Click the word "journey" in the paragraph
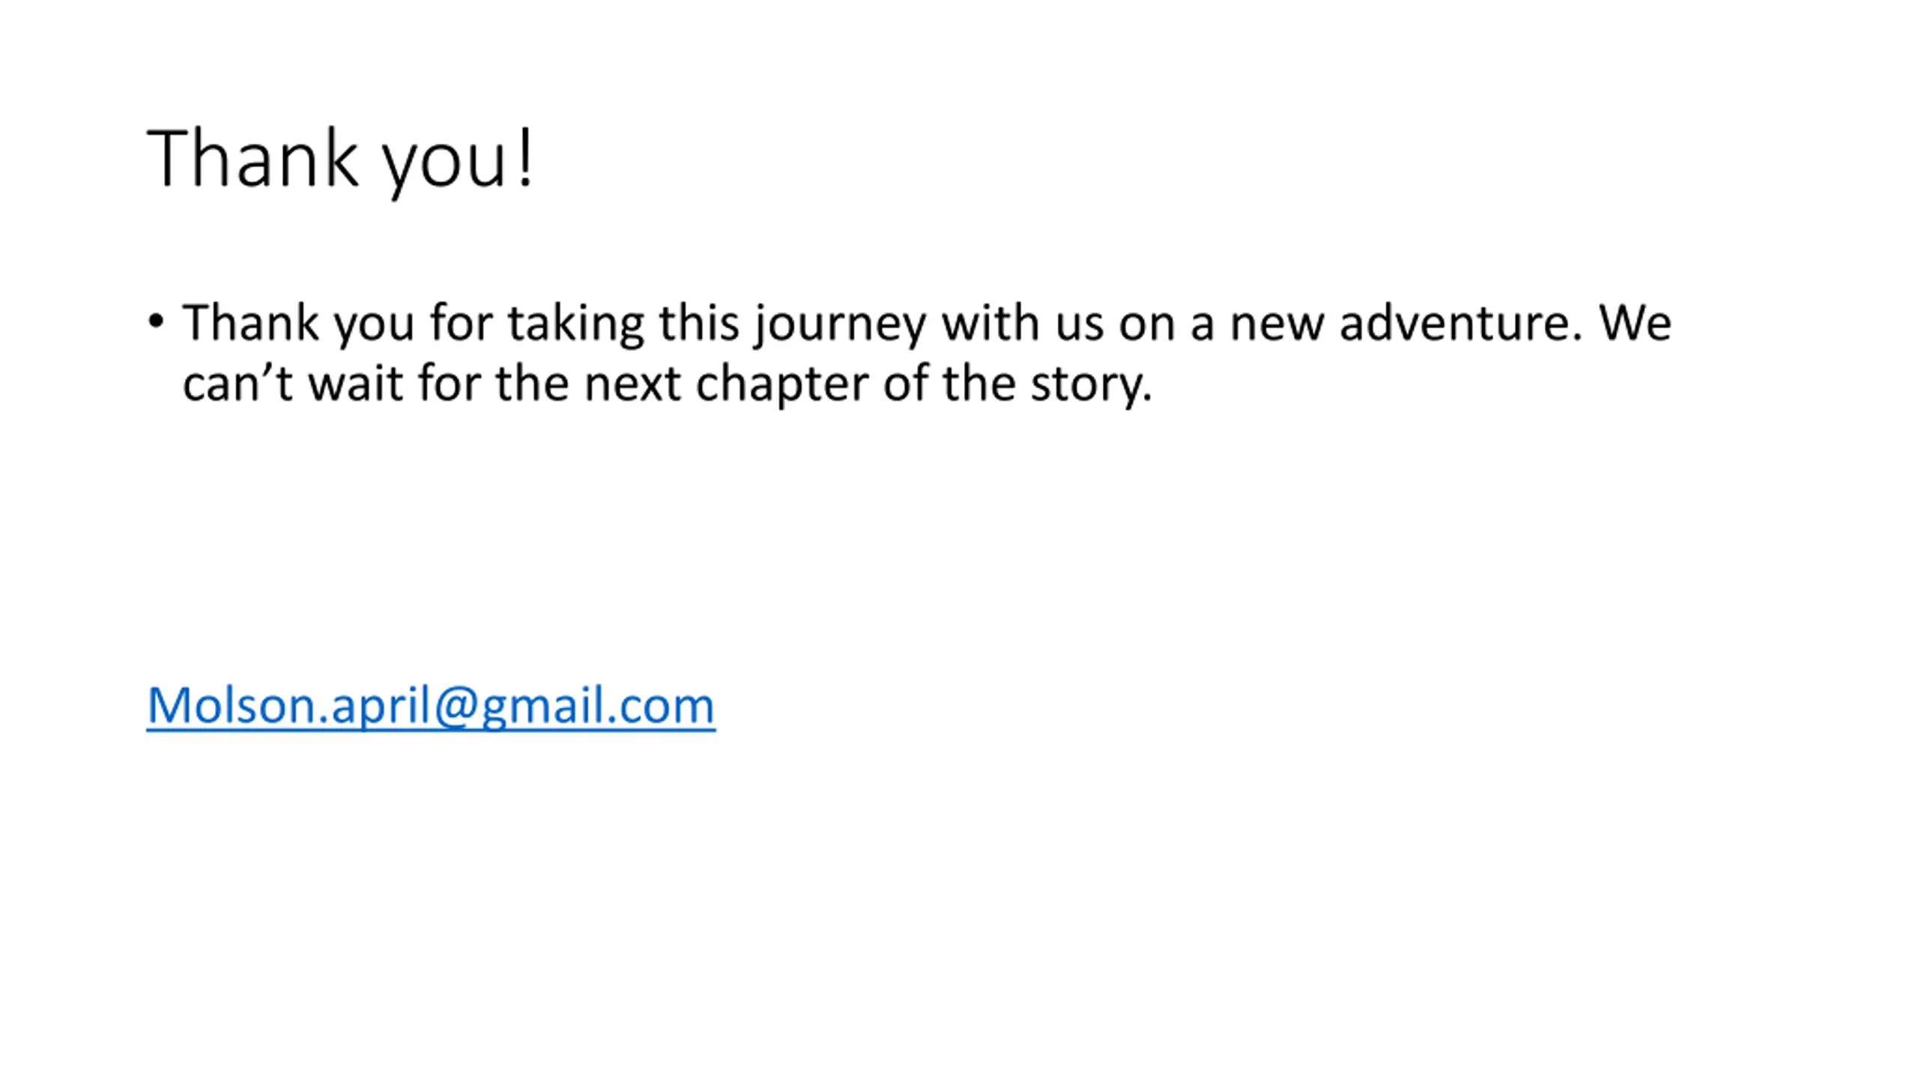The width and height of the screenshot is (1918, 1079). 840,326
